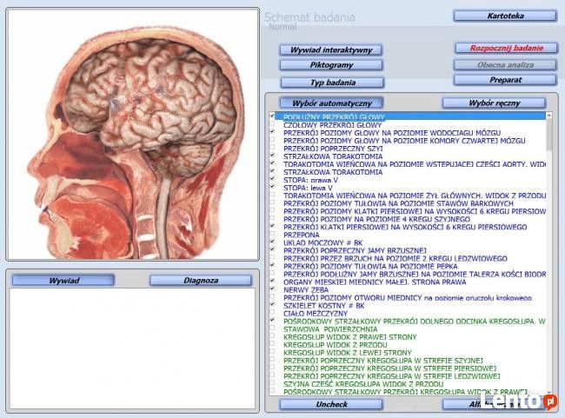Click Rozpocznij badanie to start examination
The width and height of the screenshot is (565, 418).
tap(506, 48)
